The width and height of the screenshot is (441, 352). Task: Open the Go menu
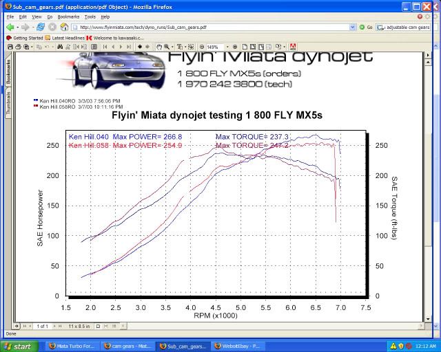click(50, 16)
